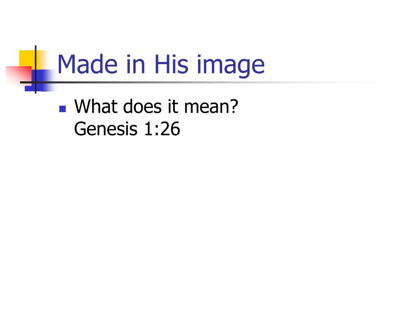Select the "What does it mean?" text line

point(156,106)
